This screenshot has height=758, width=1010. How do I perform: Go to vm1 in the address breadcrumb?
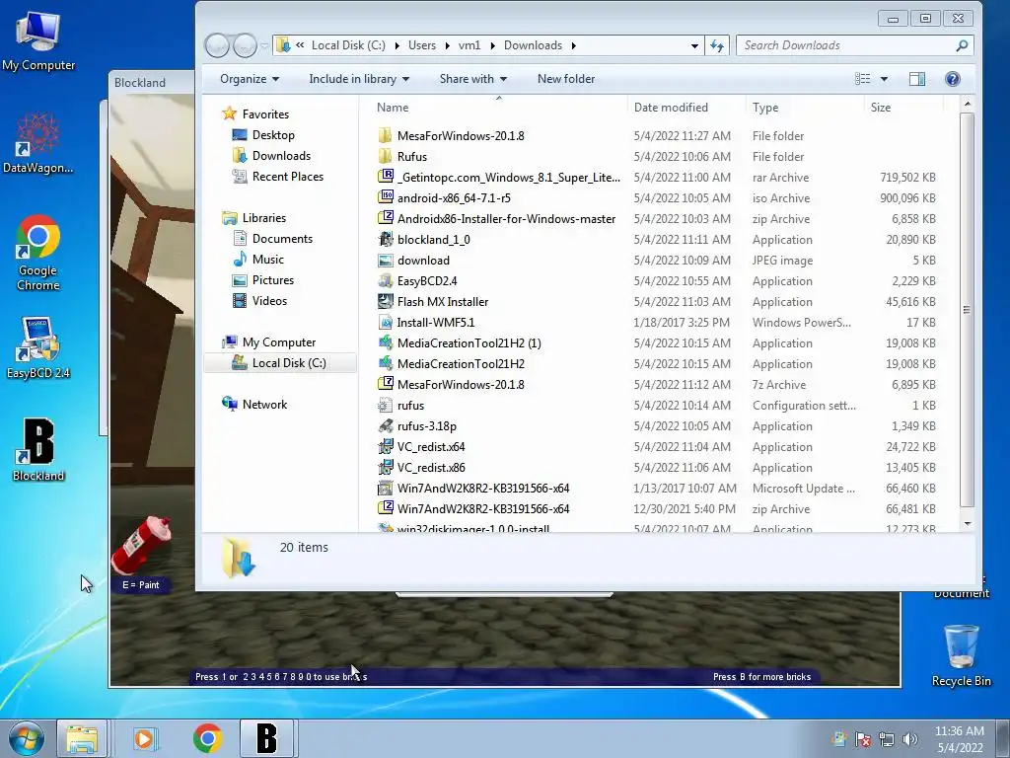[469, 45]
